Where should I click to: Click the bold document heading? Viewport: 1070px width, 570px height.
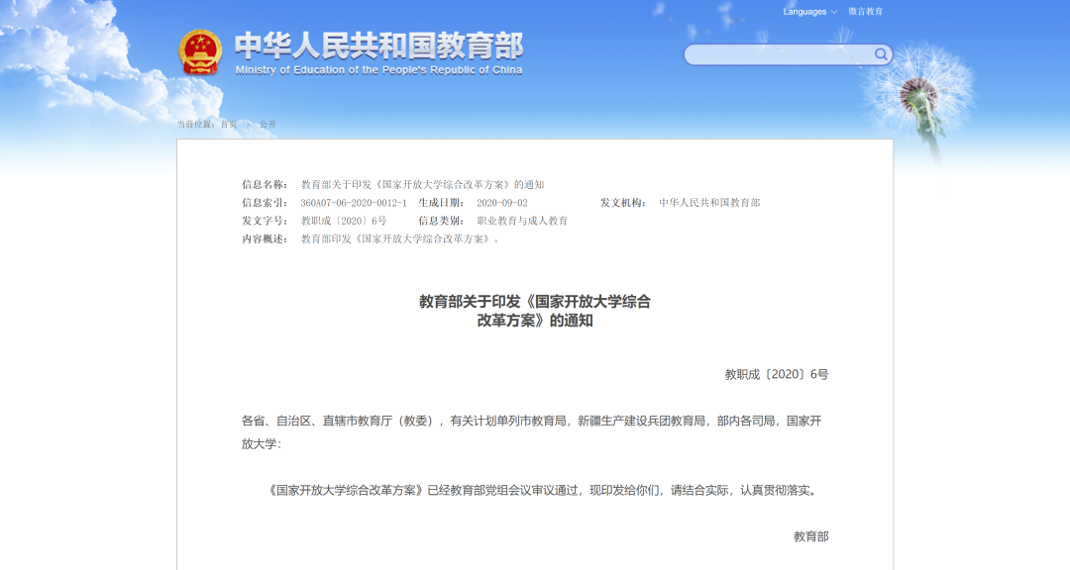tap(535, 311)
